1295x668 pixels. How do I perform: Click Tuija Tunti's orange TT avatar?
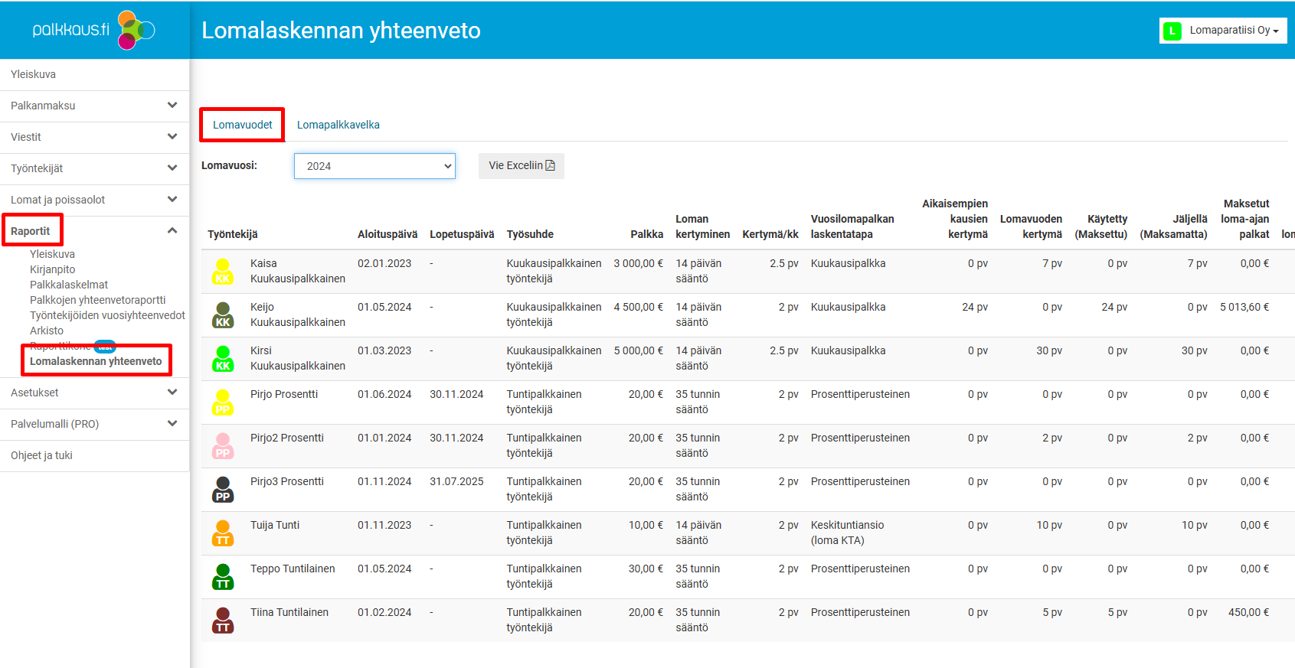pyautogui.click(x=223, y=533)
